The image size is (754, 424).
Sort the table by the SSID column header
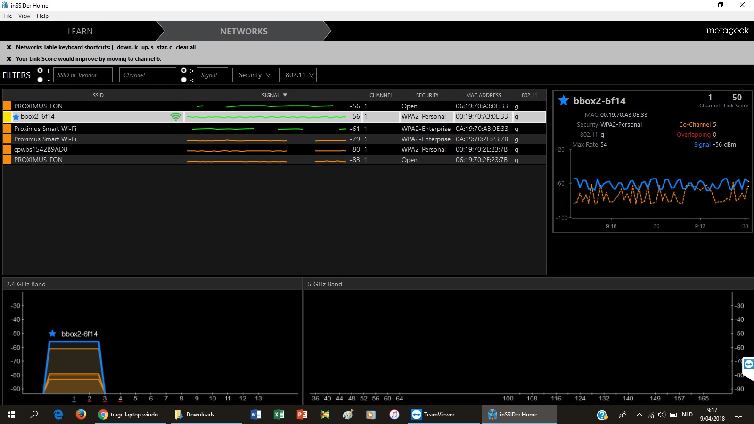(98, 95)
